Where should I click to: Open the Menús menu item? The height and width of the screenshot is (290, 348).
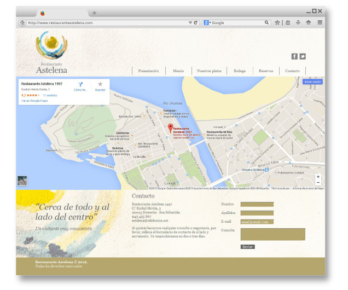coord(178,71)
